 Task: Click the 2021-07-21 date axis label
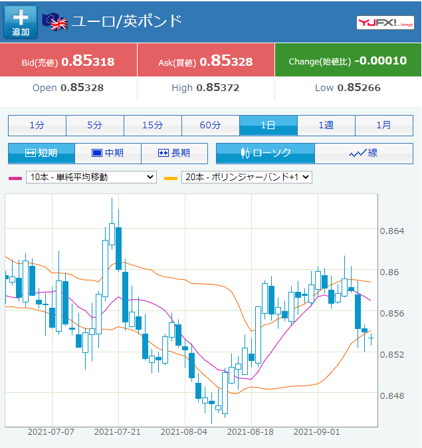(x=118, y=431)
